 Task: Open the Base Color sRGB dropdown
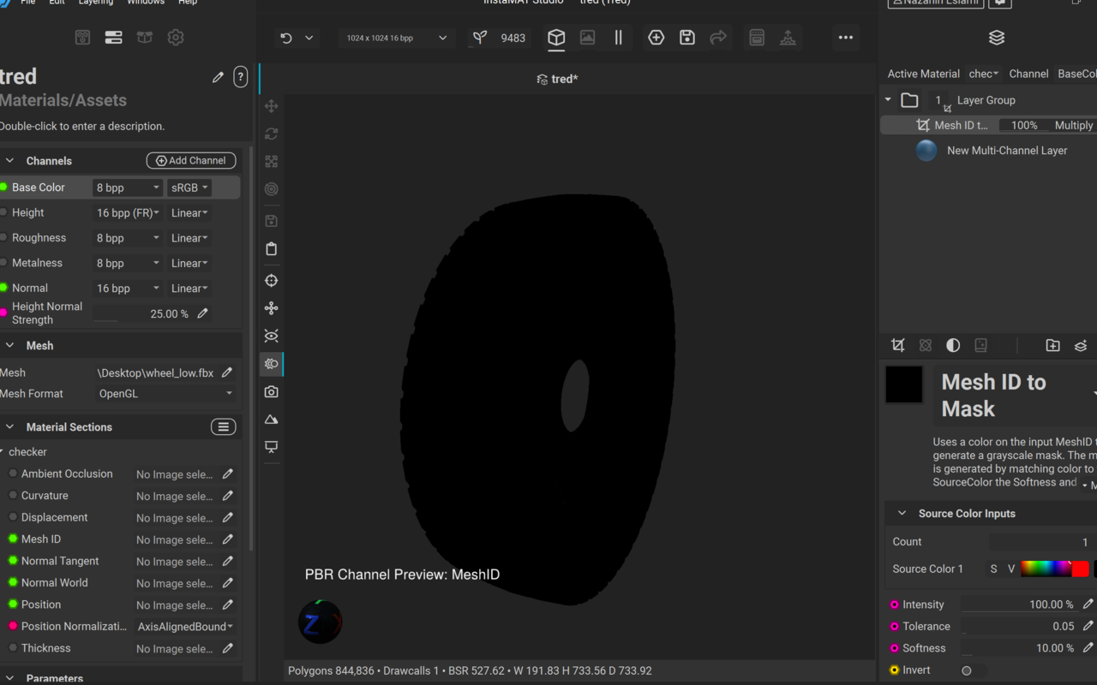(189, 187)
